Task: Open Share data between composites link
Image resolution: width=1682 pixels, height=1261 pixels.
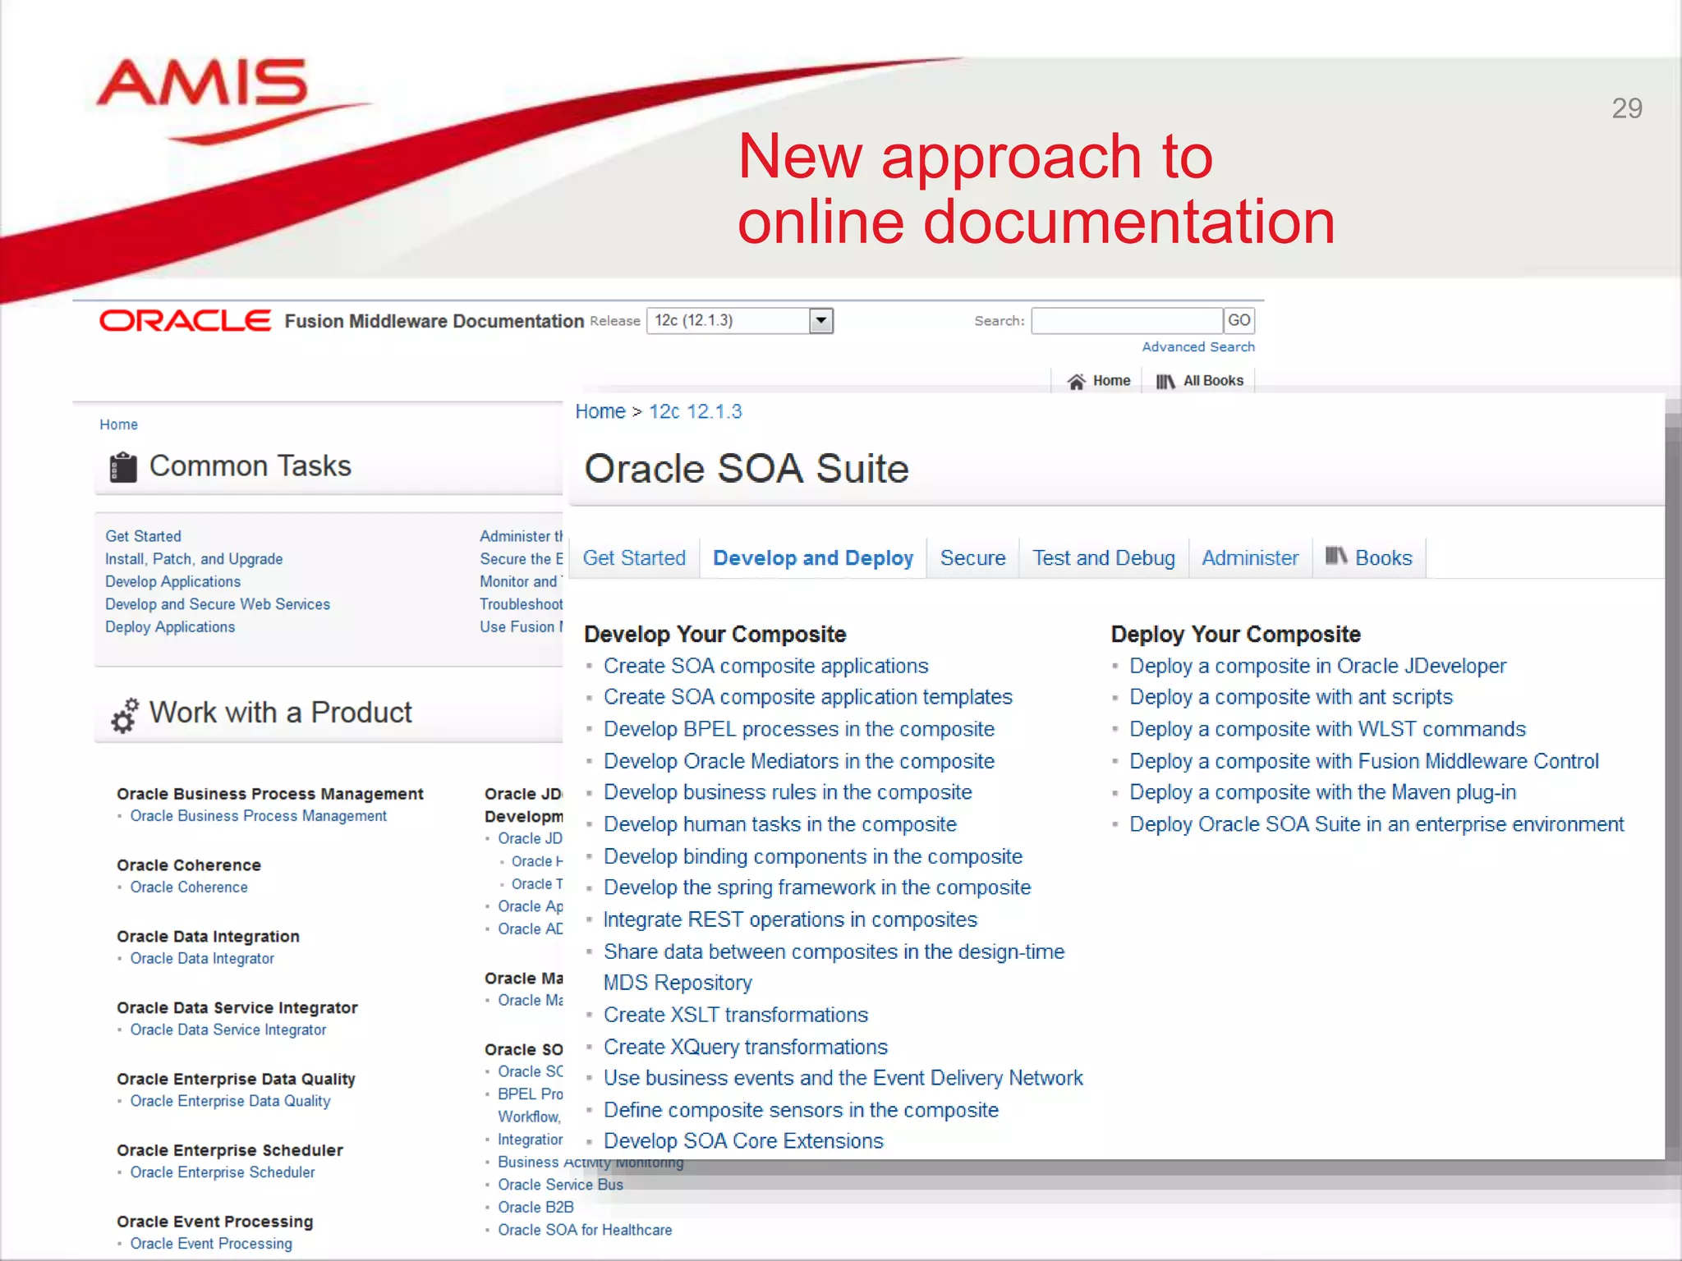Action: click(834, 967)
